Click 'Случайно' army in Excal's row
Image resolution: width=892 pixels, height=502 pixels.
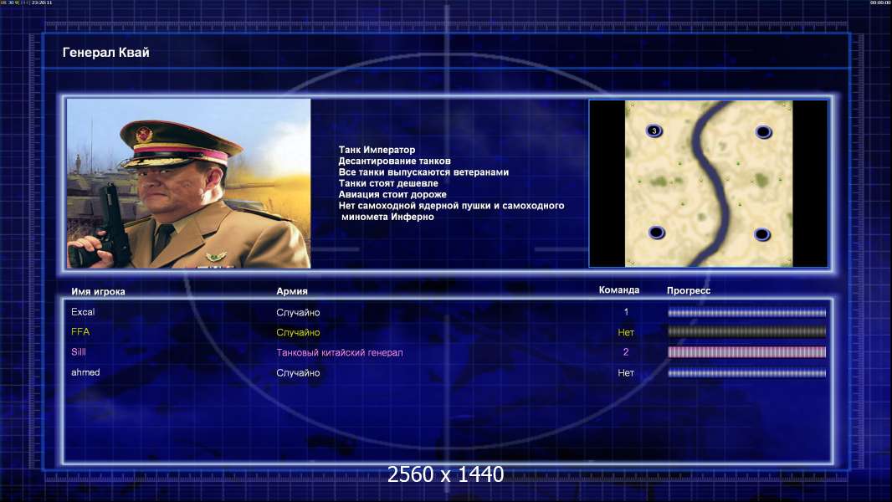[298, 313]
